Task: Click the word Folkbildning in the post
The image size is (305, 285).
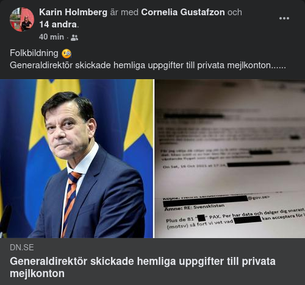Action: (x=34, y=53)
